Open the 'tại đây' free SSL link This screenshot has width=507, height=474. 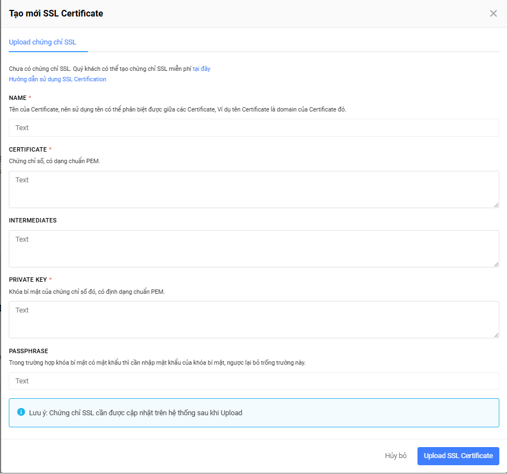[x=202, y=69]
